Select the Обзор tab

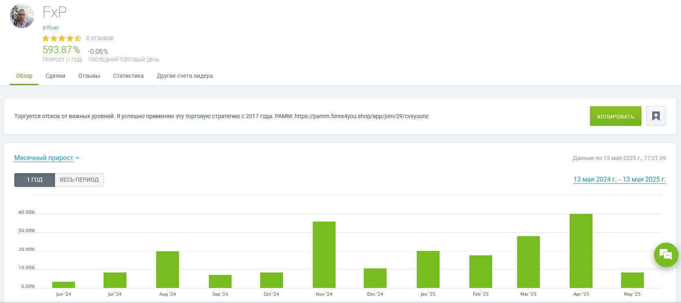[x=24, y=76]
